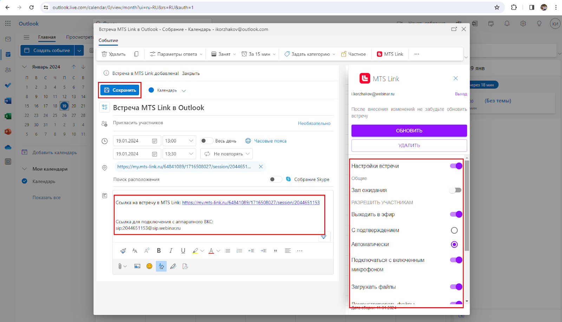Open more event toolbar options ellipsis
The height and width of the screenshot is (322, 562).
[x=417, y=54]
